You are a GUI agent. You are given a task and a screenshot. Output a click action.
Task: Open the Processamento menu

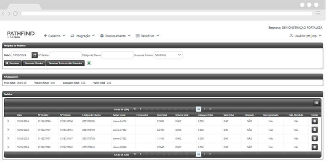pos(115,36)
